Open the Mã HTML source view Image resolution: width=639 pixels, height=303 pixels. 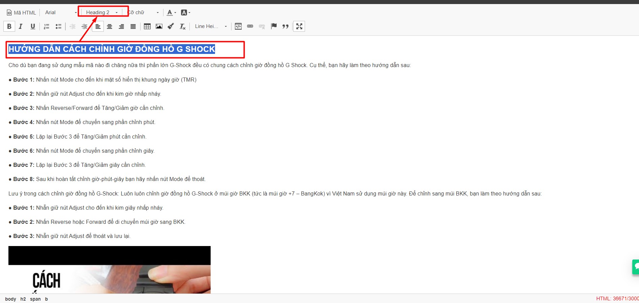(x=21, y=12)
